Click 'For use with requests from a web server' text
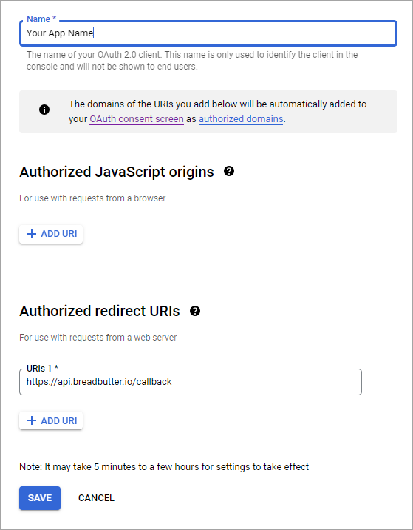This screenshot has height=530, width=413. coord(98,338)
